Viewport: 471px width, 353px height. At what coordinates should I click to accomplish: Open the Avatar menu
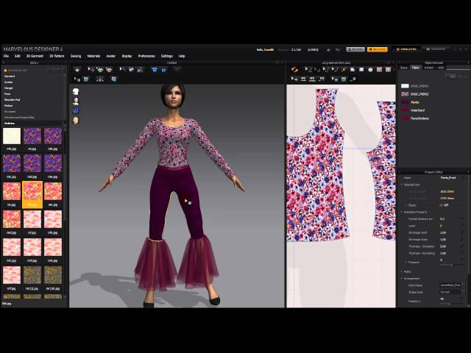point(111,56)
